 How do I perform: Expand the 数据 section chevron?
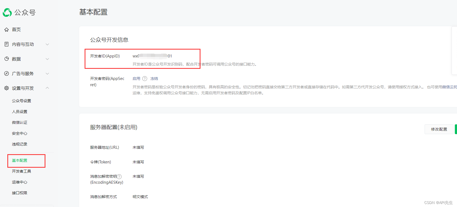[47, 59]
